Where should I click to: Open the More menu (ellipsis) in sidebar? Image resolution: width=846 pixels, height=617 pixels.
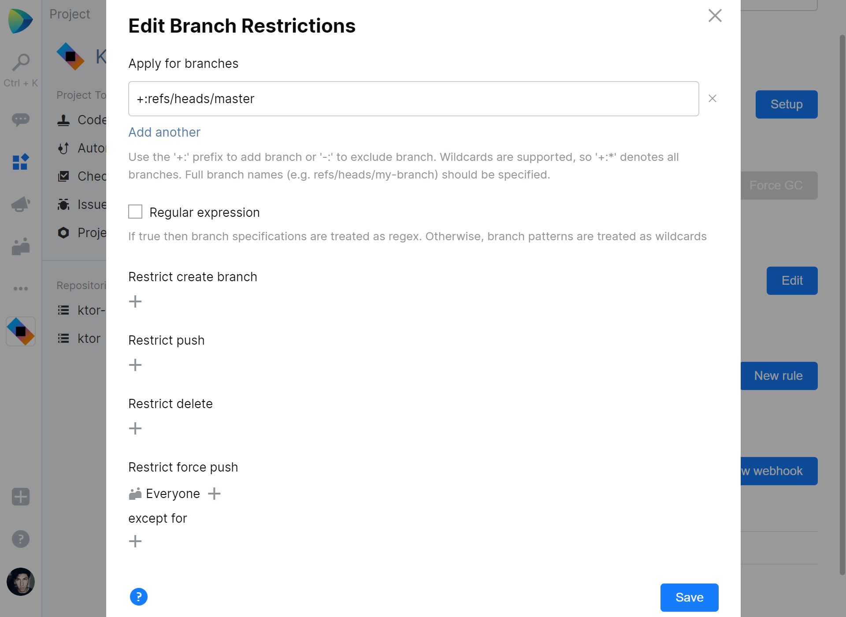(20, 288)
